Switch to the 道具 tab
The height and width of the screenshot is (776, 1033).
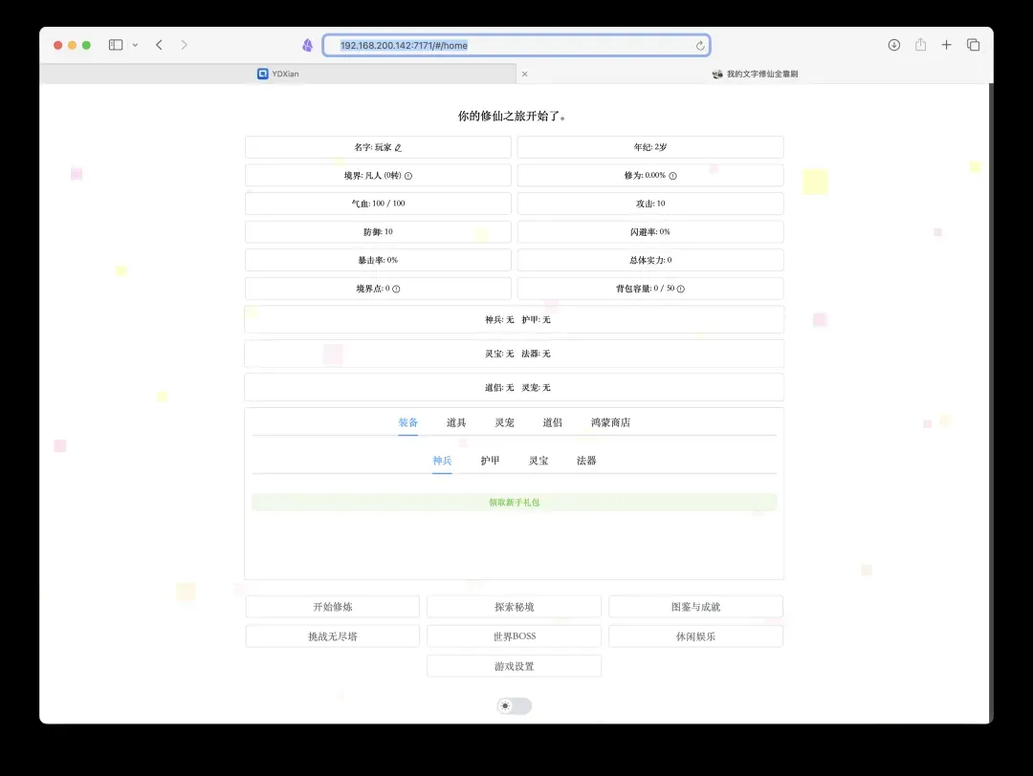456,422
